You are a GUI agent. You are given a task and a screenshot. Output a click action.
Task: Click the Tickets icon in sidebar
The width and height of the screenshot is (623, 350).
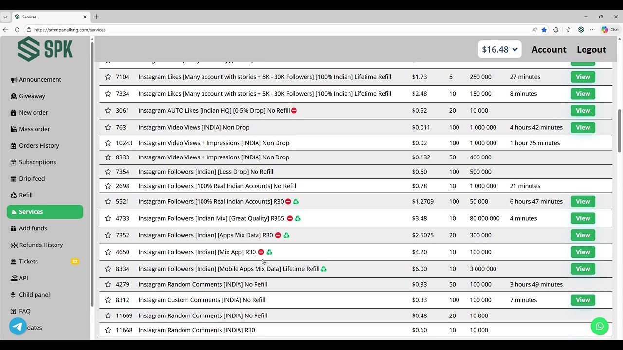(x=14, y=262)
